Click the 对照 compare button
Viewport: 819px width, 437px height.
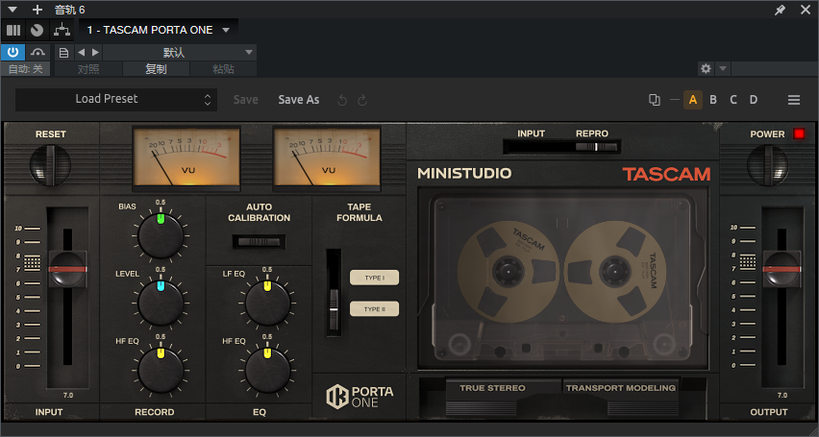(88, 69)
